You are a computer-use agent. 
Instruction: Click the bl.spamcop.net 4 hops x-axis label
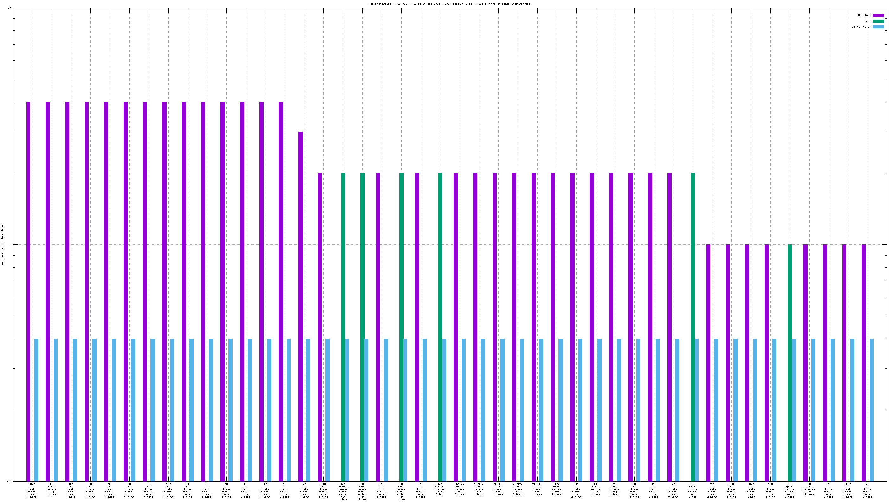click(809, 489)
